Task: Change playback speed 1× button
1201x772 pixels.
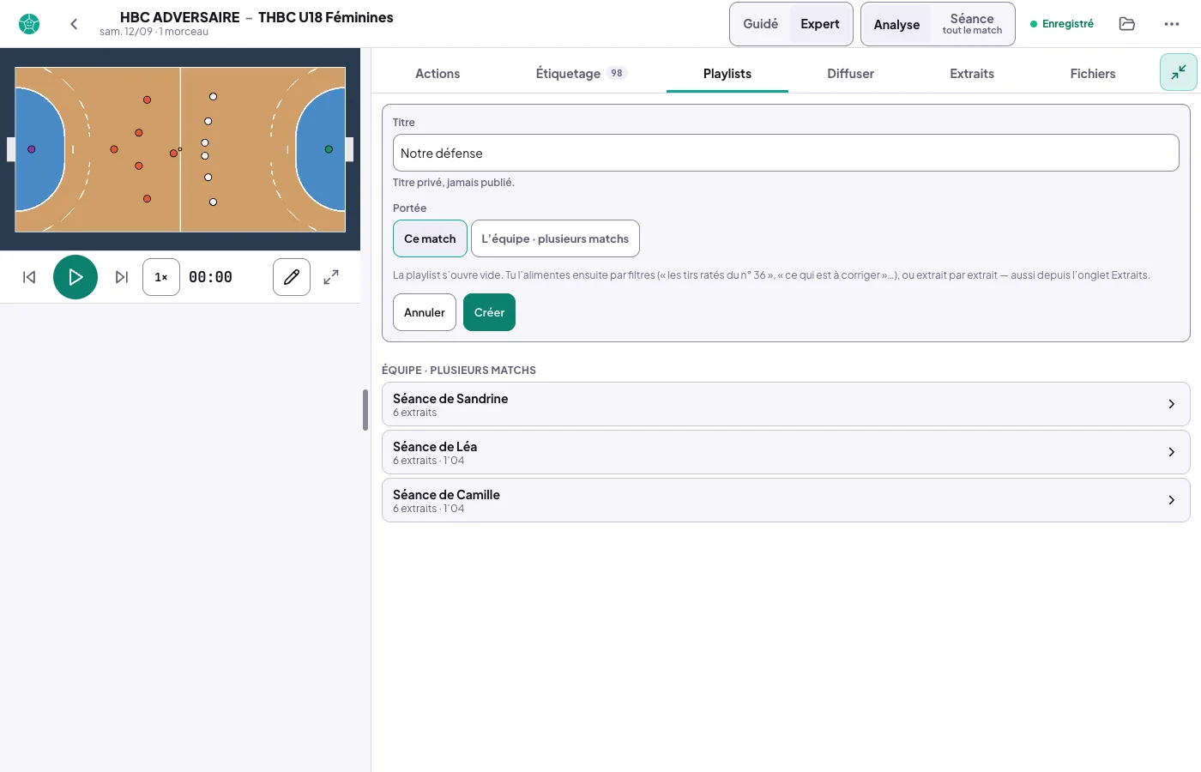Action: pyautogui.click(x=161, y=277)
